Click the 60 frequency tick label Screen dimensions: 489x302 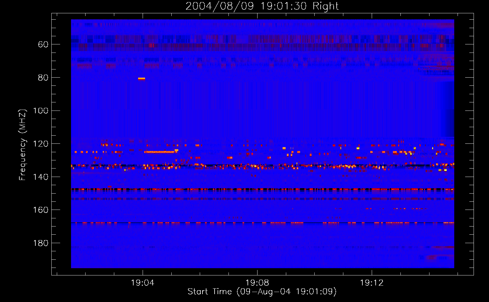coord(43,44)
